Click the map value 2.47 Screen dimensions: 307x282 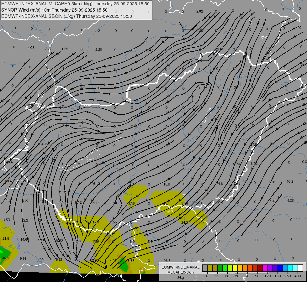pos(149,50)
